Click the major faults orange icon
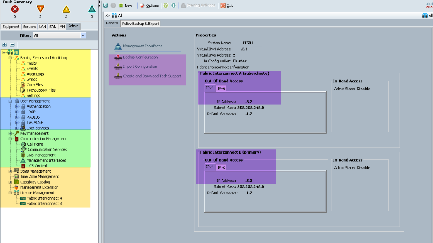Screen dimensions: 433x243 pos(40,9)
